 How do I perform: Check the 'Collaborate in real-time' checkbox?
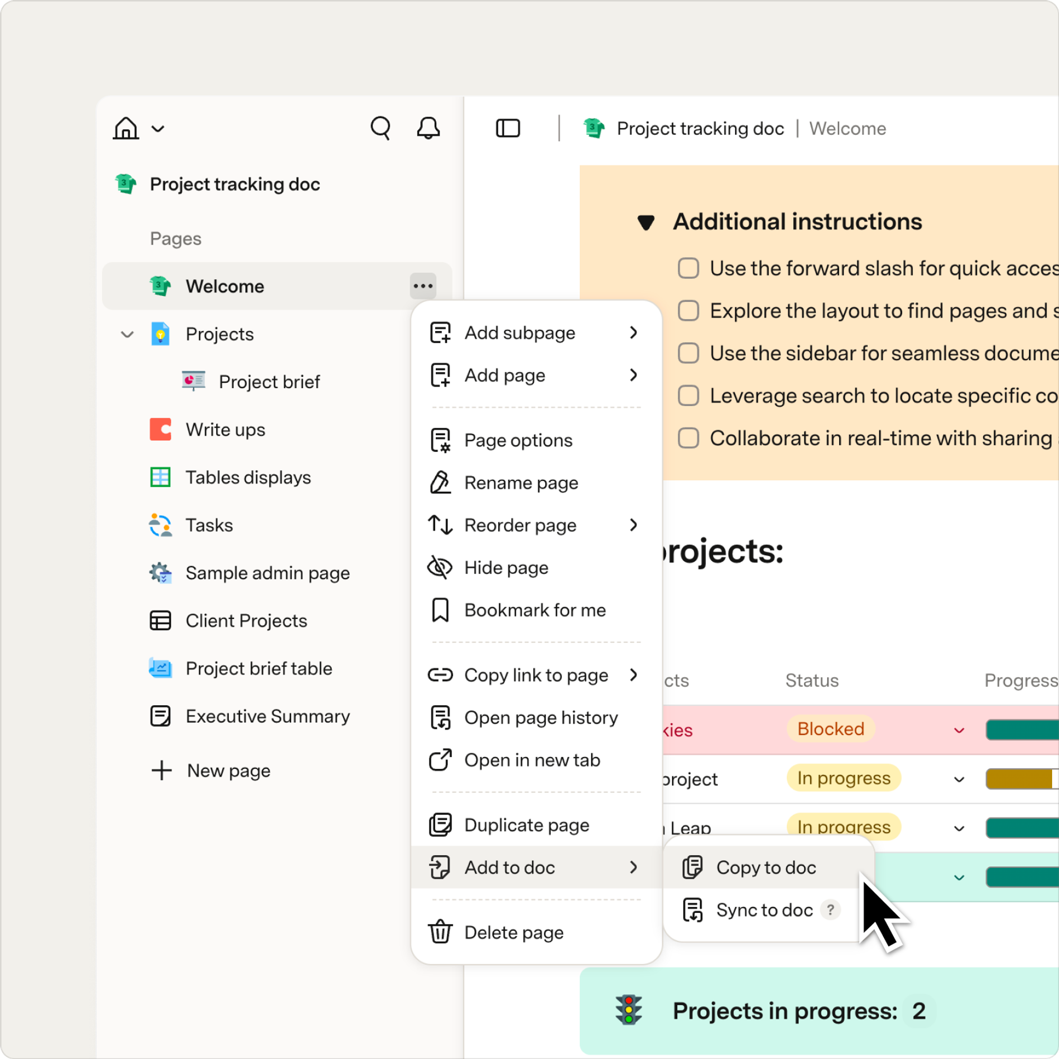688,438
